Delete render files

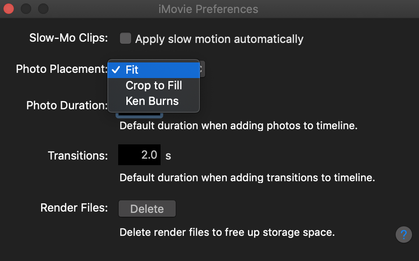click(147, 209)
